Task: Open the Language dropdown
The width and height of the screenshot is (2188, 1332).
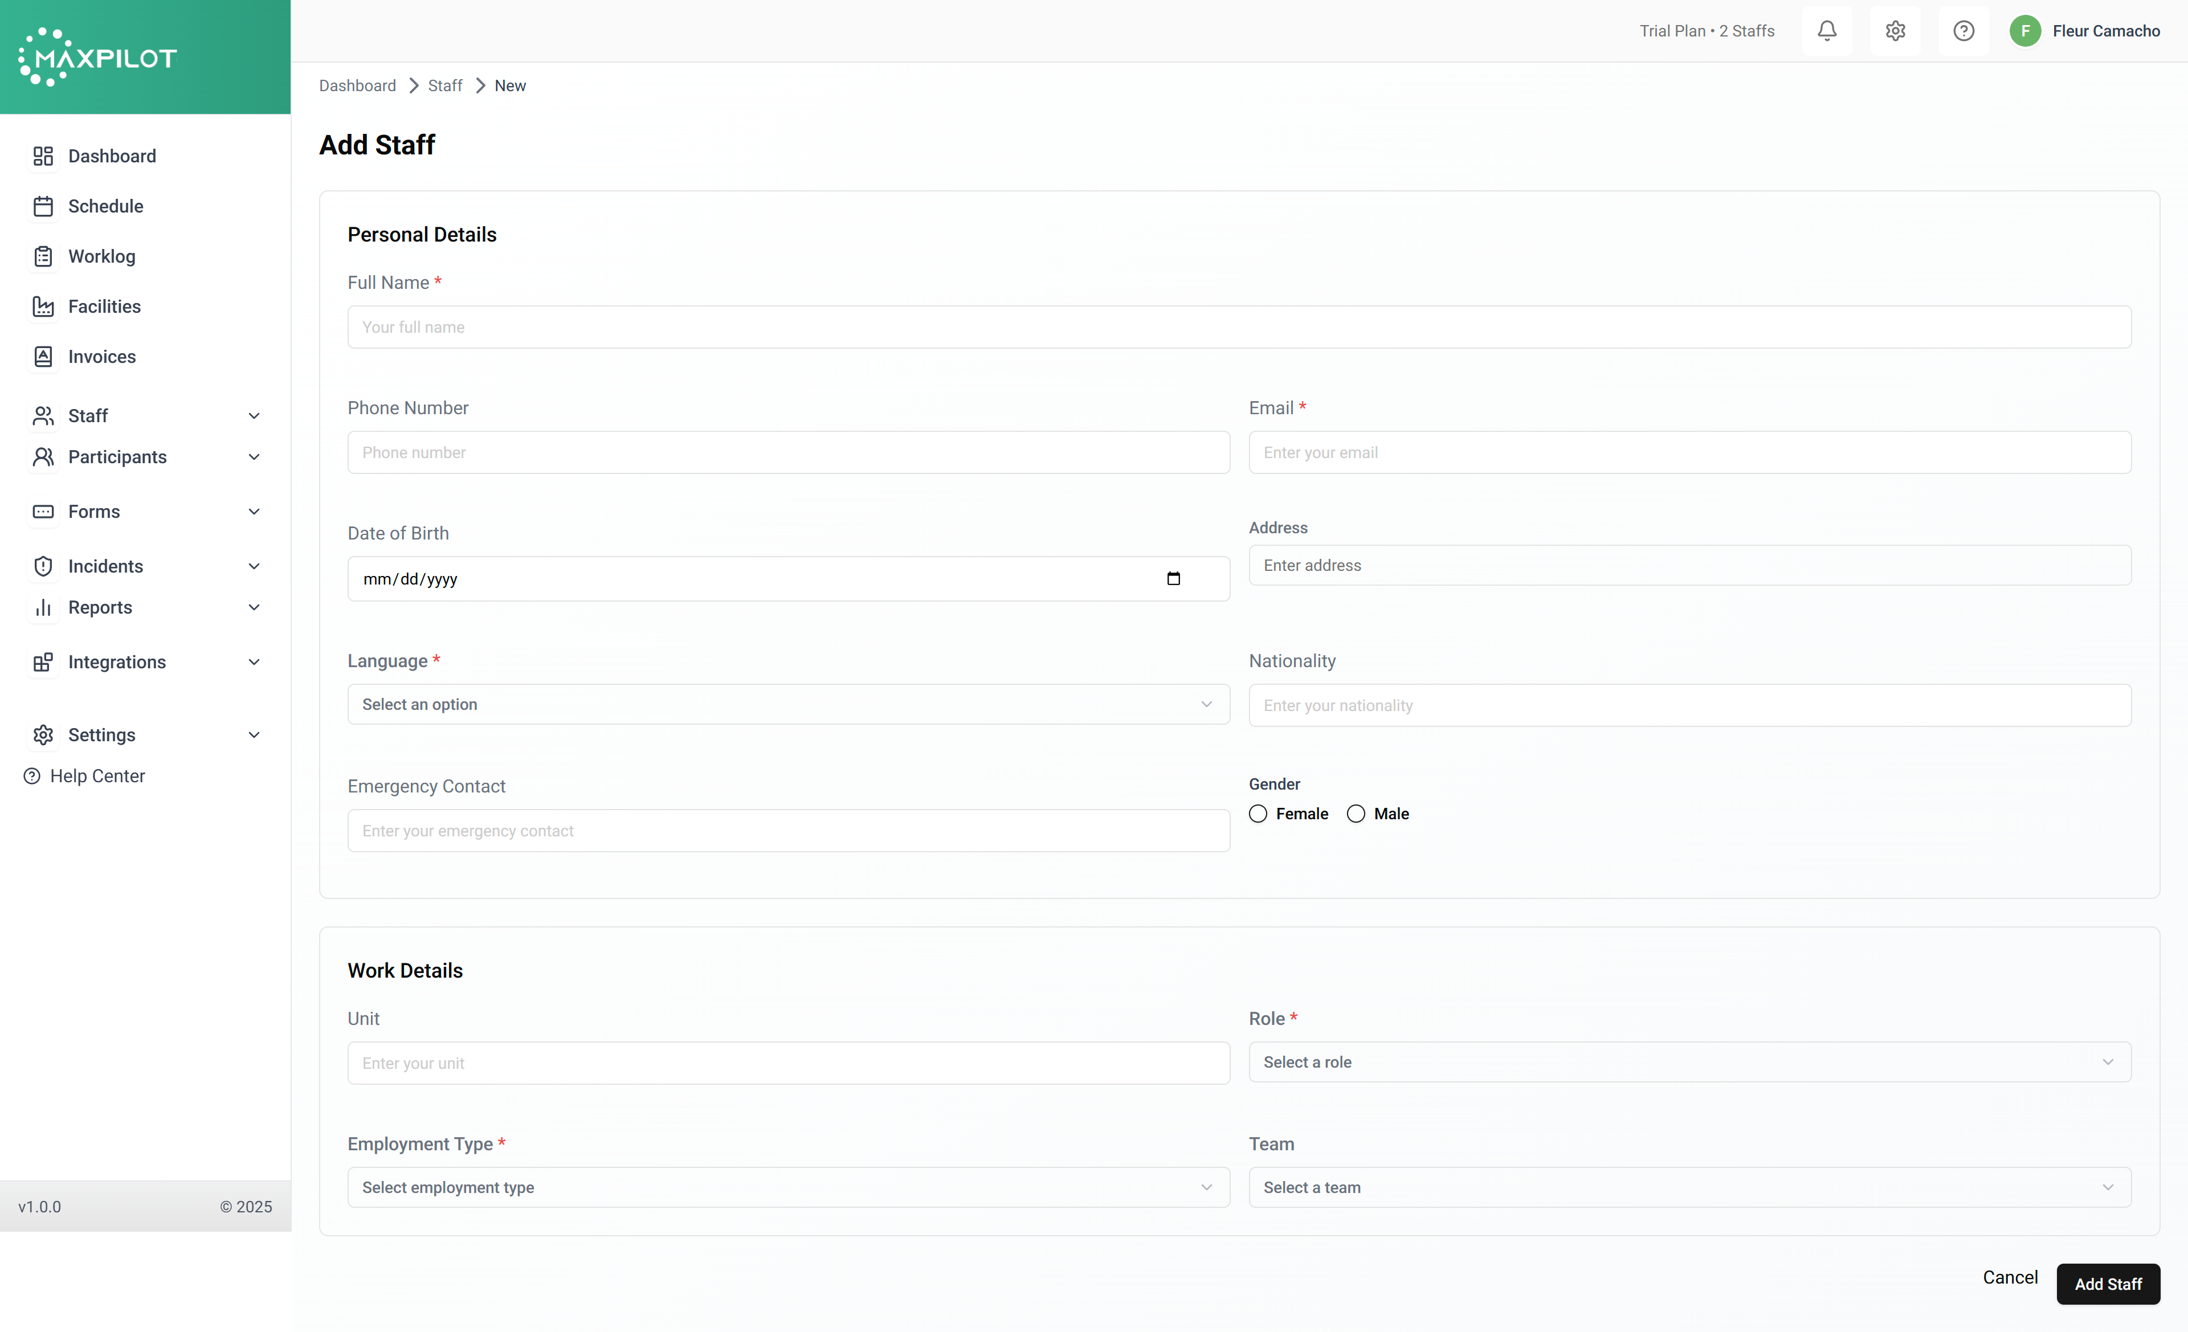Action: click(x=787, y=704)
